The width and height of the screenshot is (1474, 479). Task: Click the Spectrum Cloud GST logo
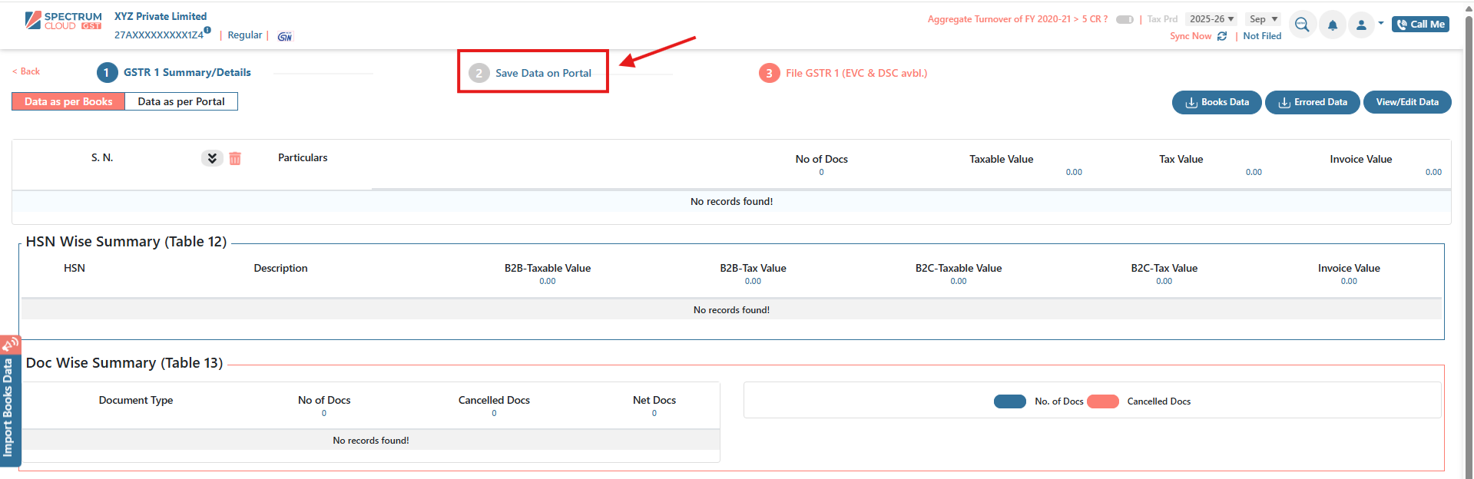63,21
